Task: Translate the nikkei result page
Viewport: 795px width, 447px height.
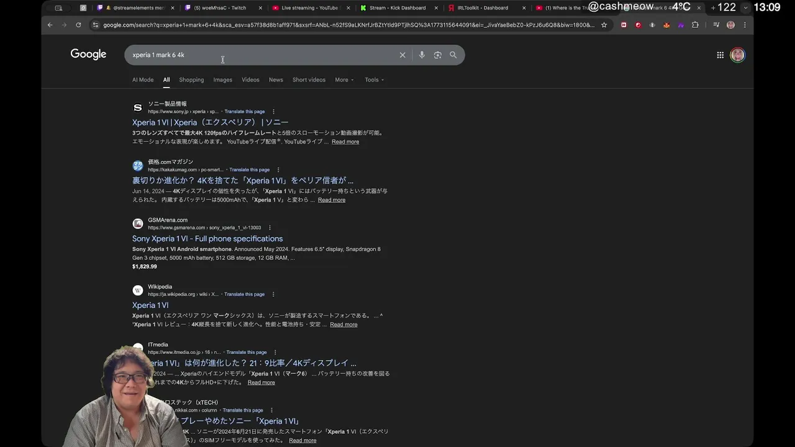Action: [x=243, y=410]
